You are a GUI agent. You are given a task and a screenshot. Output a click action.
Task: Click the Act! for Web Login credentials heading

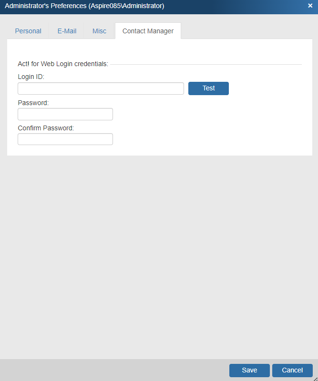63,64
